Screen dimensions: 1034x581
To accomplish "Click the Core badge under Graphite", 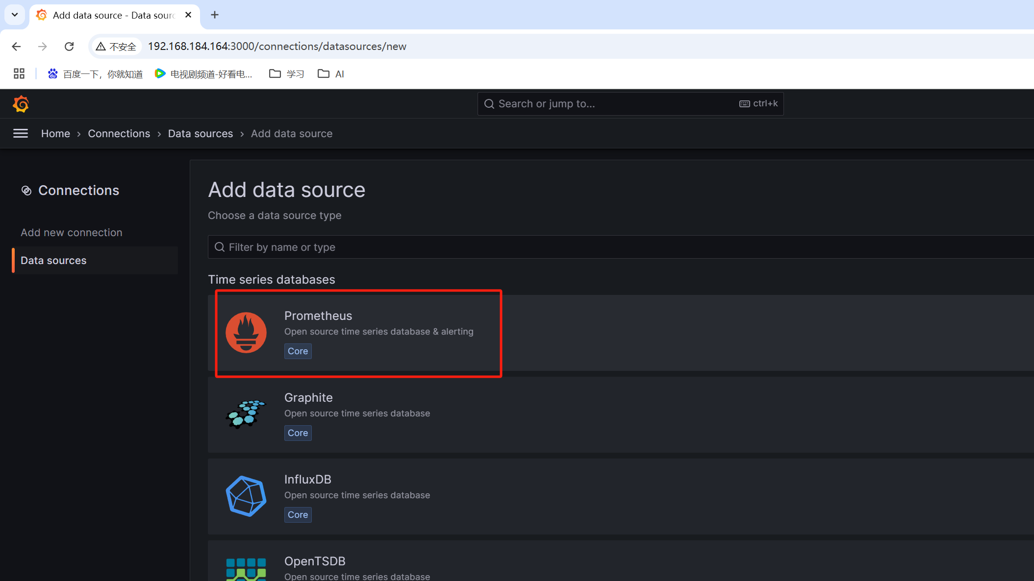I will 298,433.
